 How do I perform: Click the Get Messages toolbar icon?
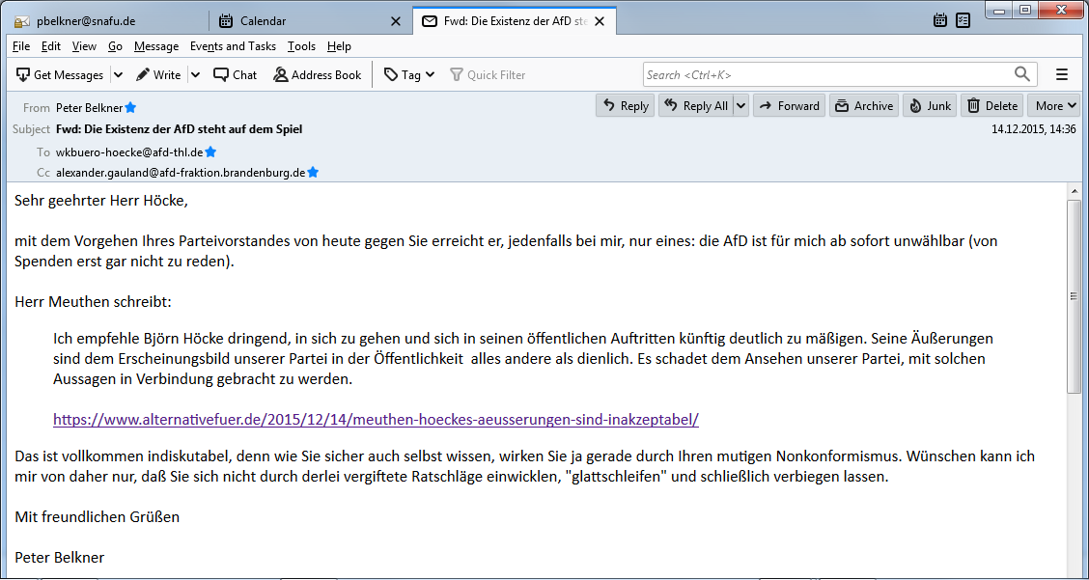24,75
